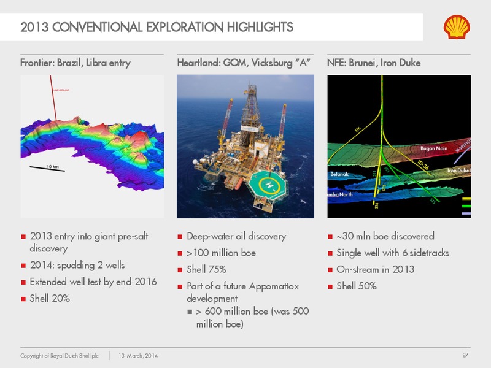Click the 'mba North' label in diagram
The height and width of the screenshot is (368, 491).
click(x=340, y=194)
